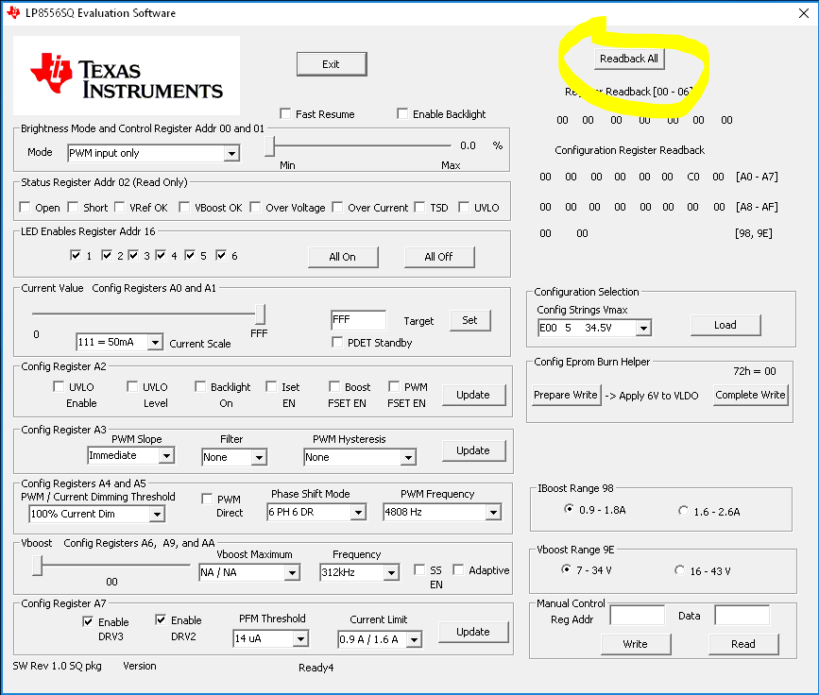
Task: Select IBoost Range 1.6 - 2.6A radio
Action: click(x=683, y=511)
